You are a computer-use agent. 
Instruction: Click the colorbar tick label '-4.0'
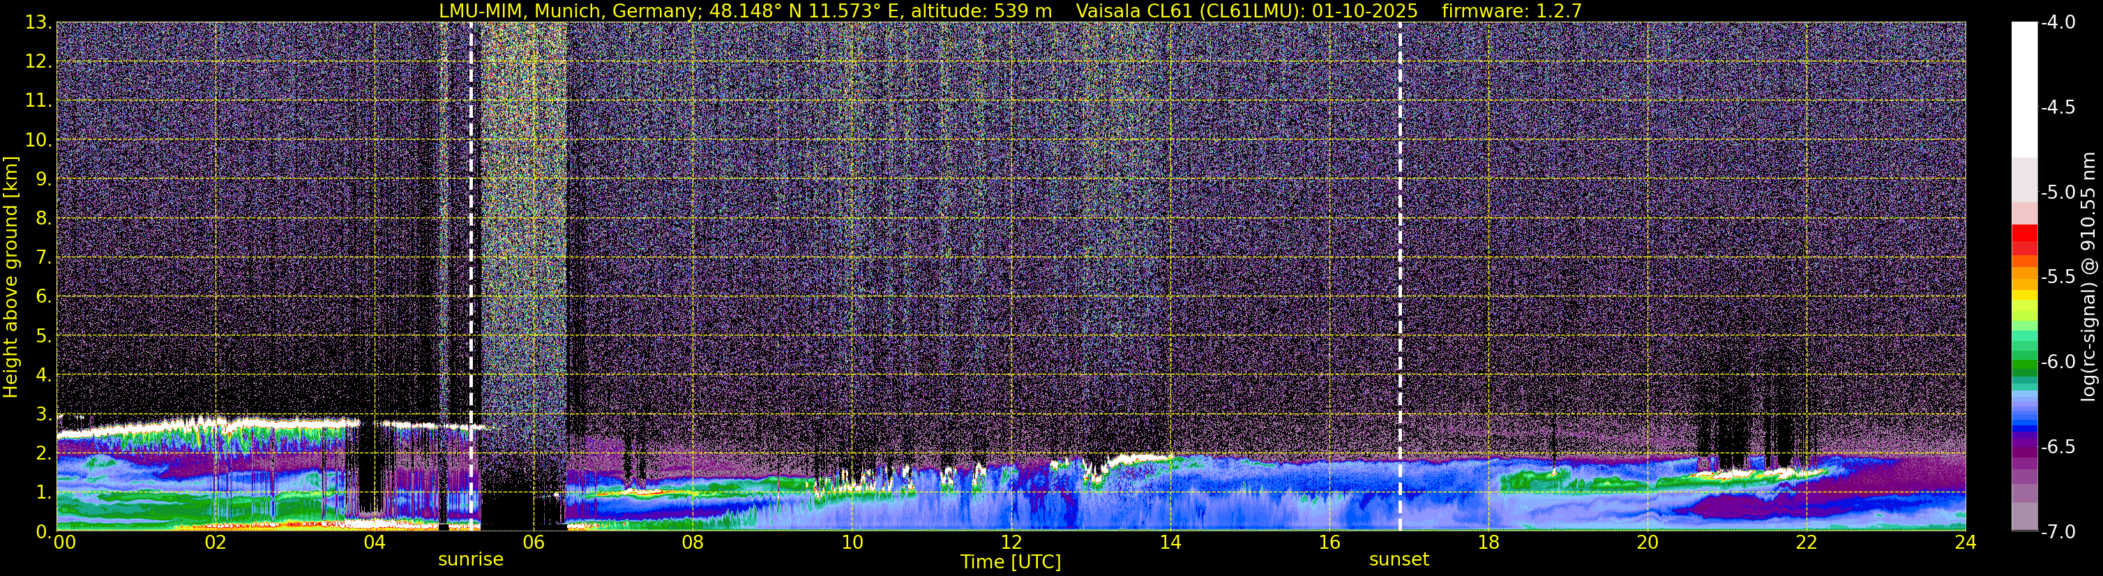point(2058,22)
